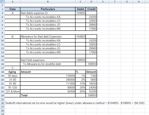Select credit 32850 in row 5
The image size is (149, 115).
point(91,21)
